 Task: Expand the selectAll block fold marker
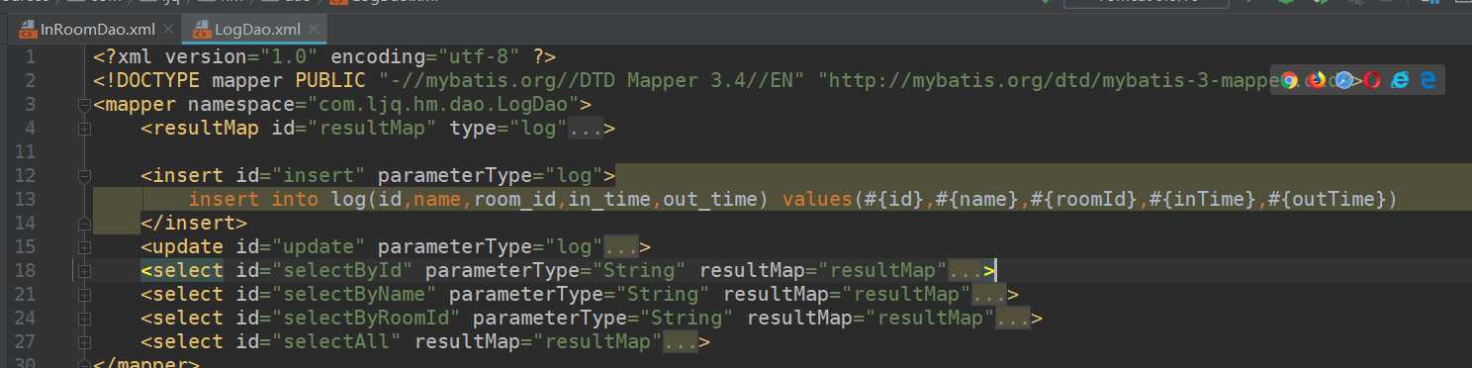pos(84,341)
